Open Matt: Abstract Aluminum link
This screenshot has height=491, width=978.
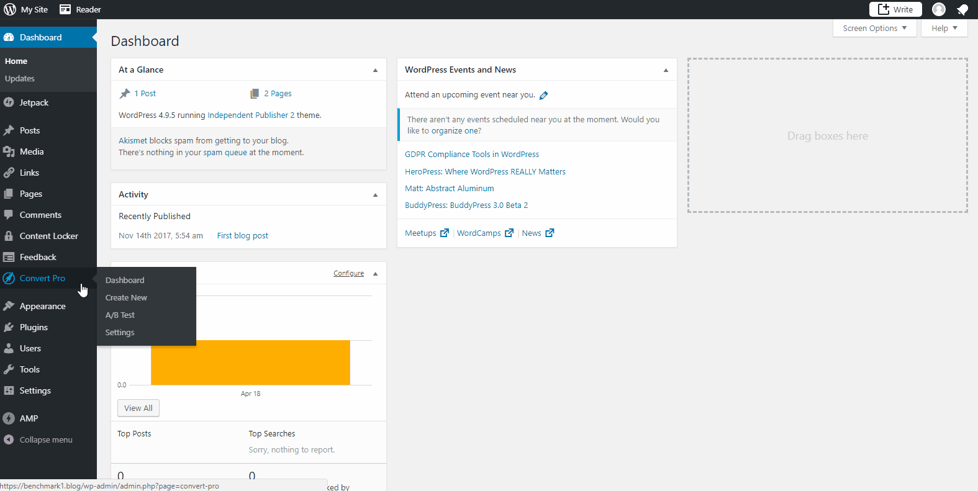[450, 189]
